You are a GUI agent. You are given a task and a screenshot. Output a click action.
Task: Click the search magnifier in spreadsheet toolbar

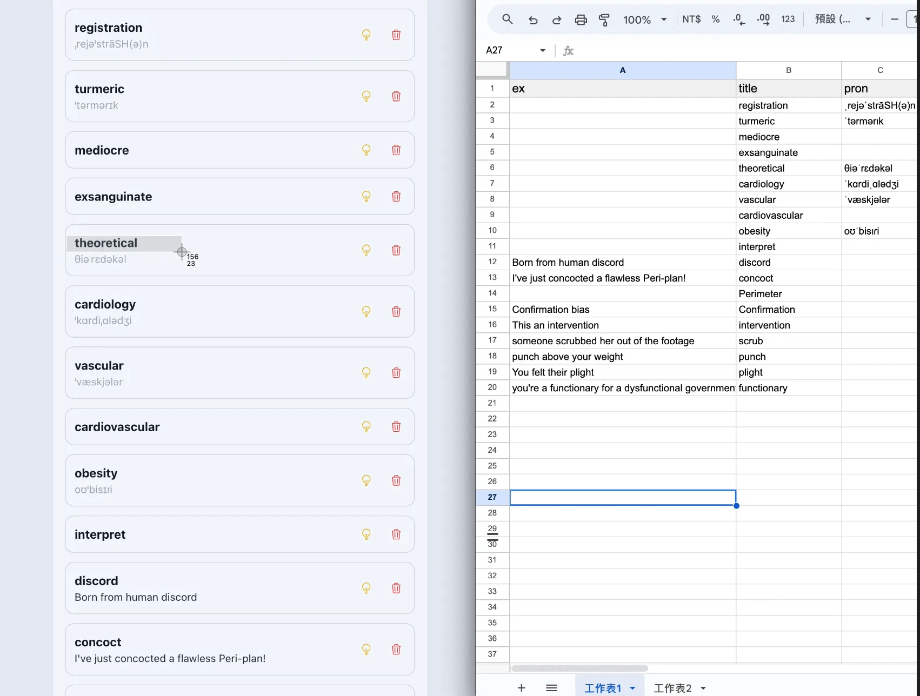pyautogui.click(x=507, y=19)
